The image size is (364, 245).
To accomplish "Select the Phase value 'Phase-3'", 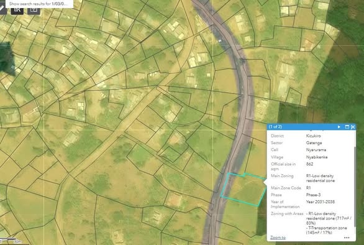I will [x=314, y=195].
